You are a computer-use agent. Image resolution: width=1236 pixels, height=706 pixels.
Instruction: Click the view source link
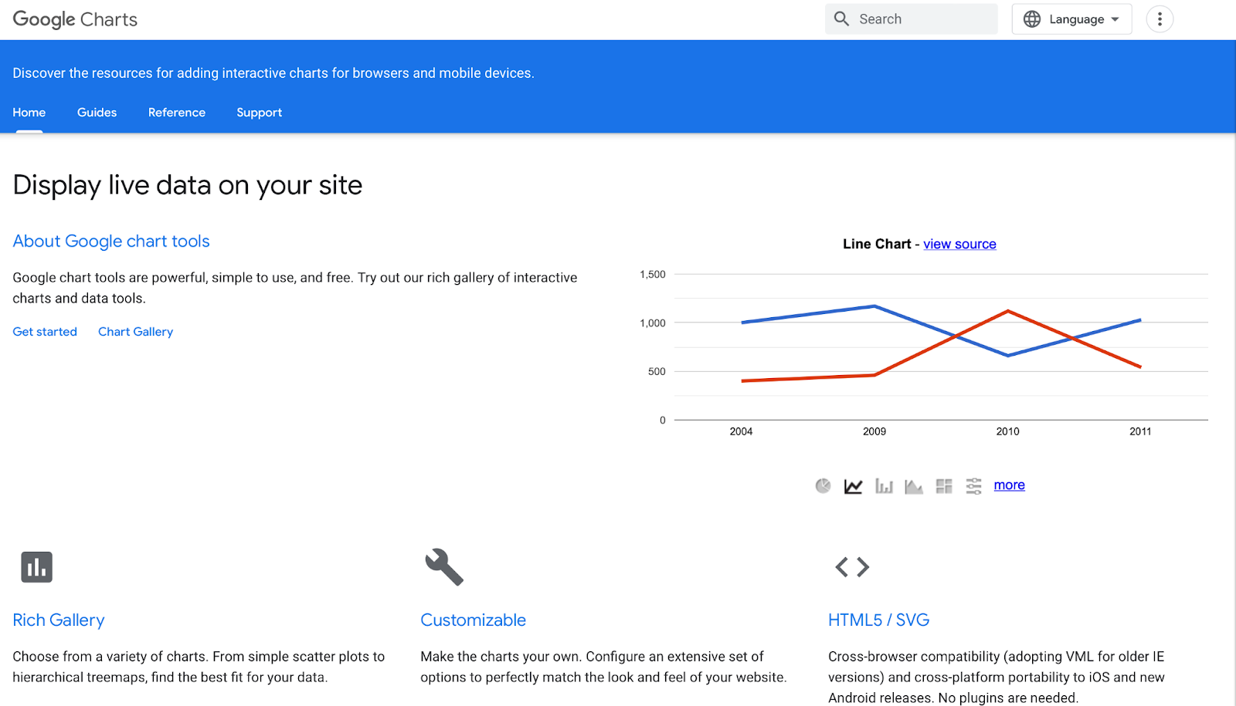(959, 244)
